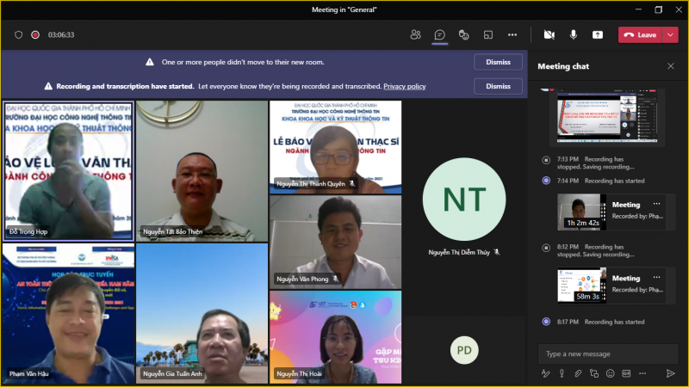Click the Meeting chat panel title

click(563, 66)
